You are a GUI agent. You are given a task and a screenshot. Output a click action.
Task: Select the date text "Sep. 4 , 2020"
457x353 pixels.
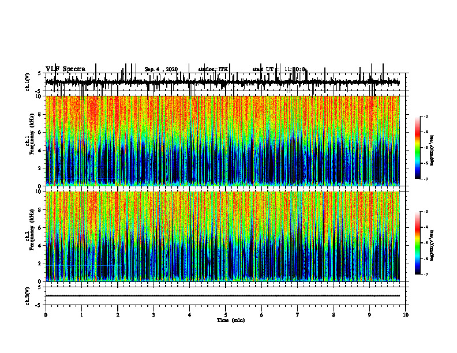pos(161,69)
